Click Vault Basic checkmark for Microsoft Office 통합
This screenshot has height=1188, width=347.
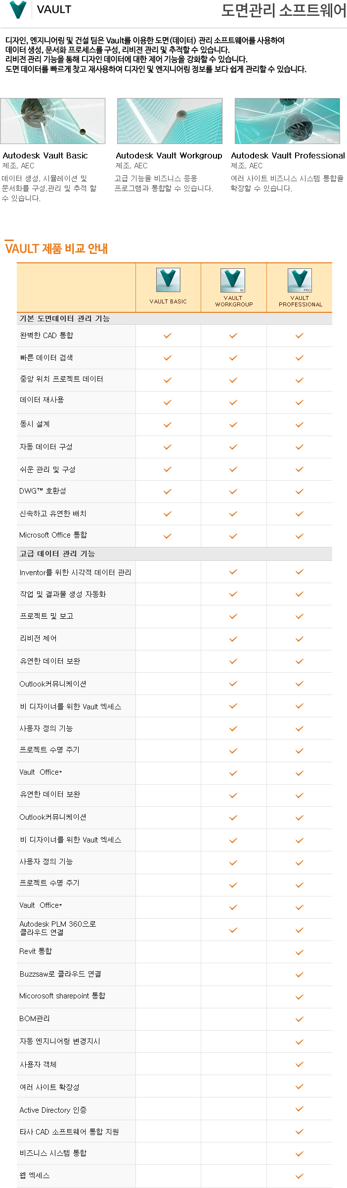tap(168, 536)
